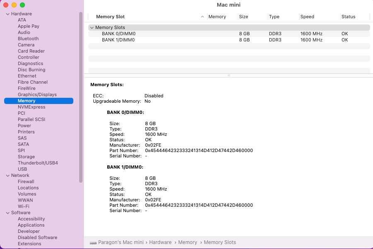This screenshot has width=373, height=249.
Task: Sort by Status column header
Action: [x=348, y=17]
